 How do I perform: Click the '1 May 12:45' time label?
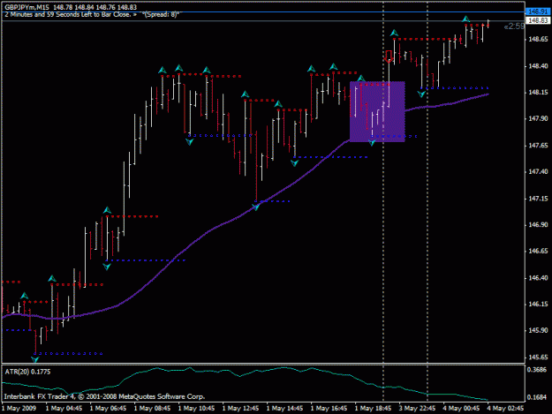[240, 409]
